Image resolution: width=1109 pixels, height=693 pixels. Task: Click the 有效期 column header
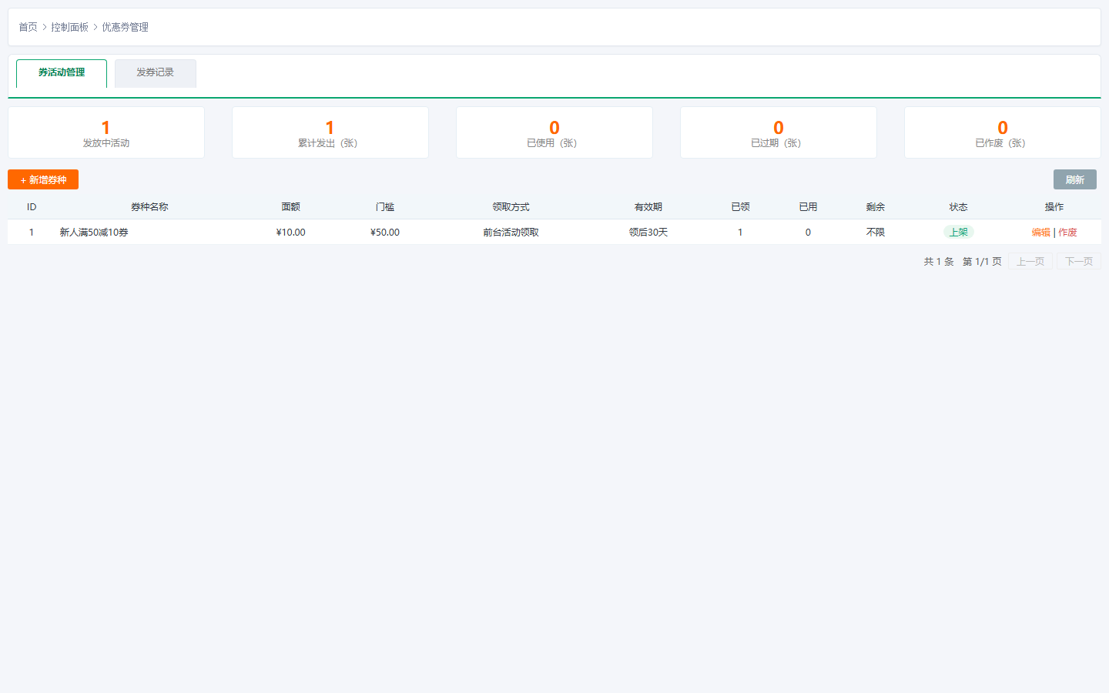point(648,207)
